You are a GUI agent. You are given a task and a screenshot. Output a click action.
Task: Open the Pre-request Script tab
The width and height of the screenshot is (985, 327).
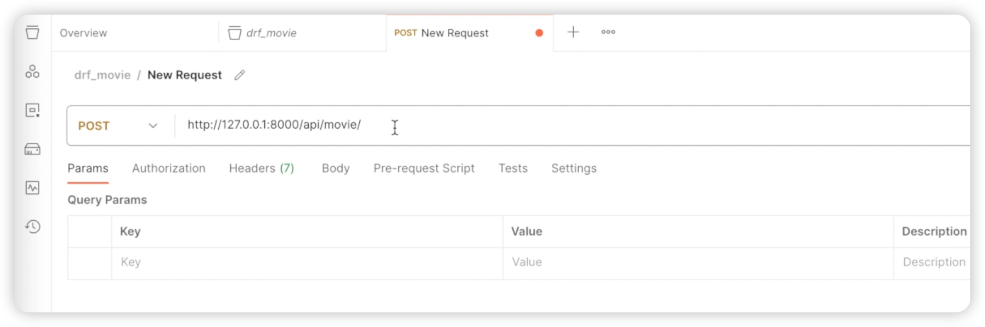point(424,168)
